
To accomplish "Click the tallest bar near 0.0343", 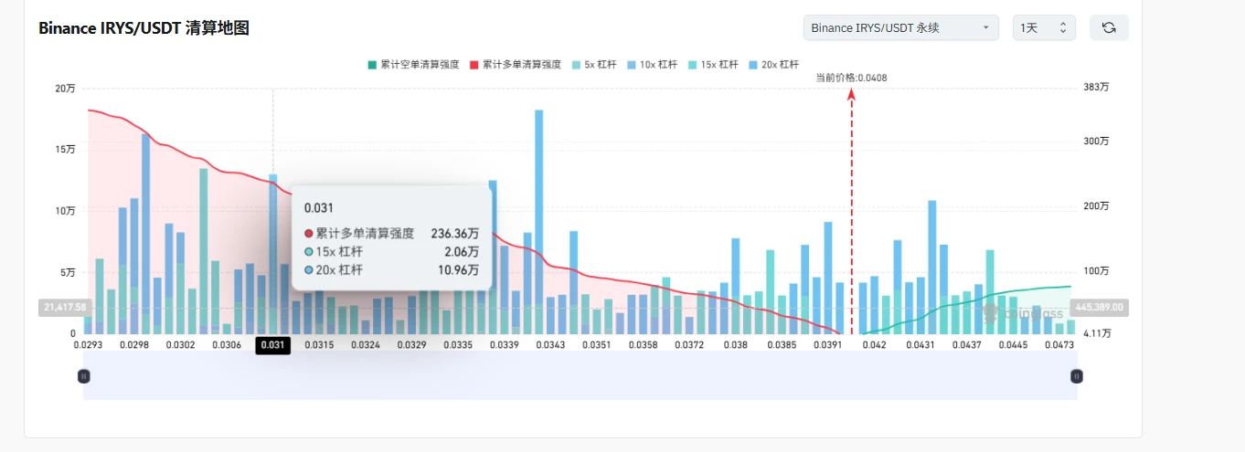I will [x=539, y=222].
